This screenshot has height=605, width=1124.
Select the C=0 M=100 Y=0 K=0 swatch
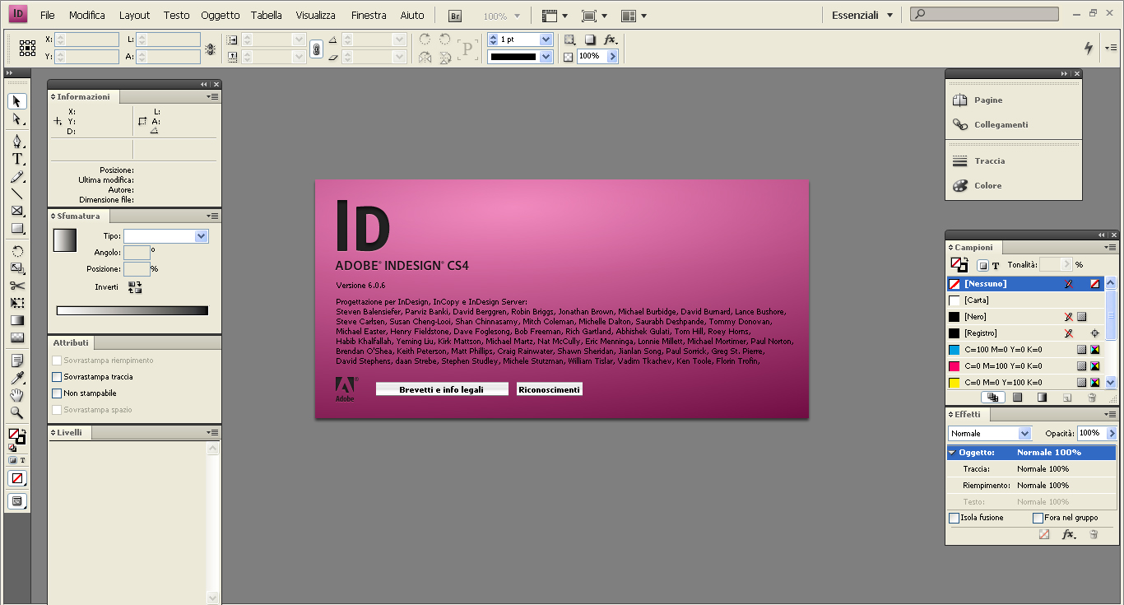1026,366
